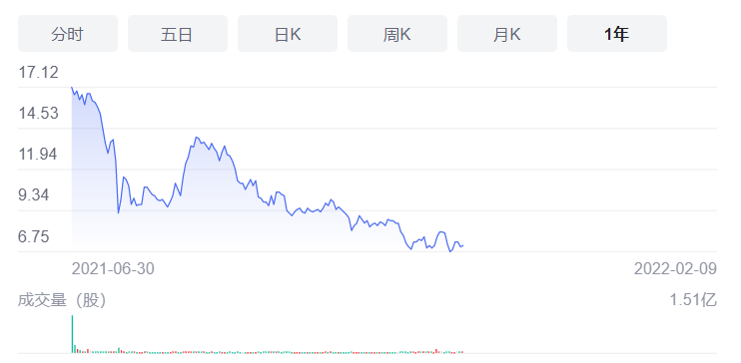Click the 2021-06-30 start date label
Image resolution: width=741 pixels, height=363 pixels.
click(x=113, y=268)
